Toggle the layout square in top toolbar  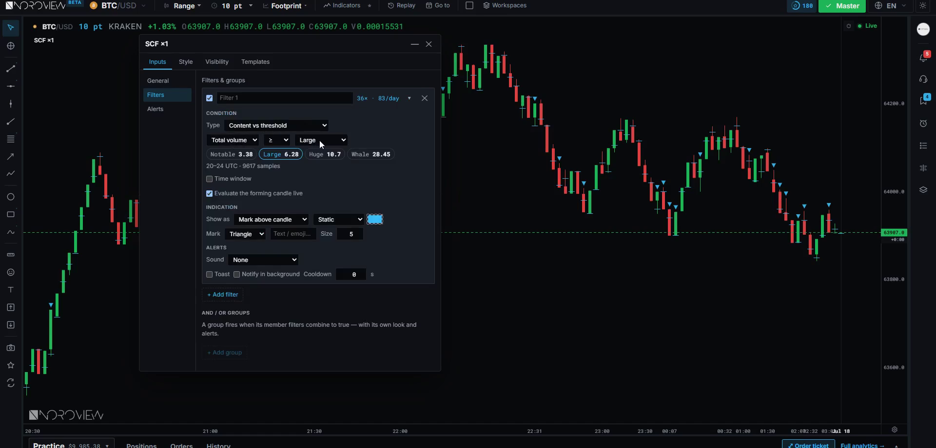[x=469, y=5]
